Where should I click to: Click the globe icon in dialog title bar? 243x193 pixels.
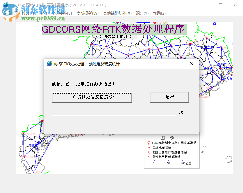[x=49, y=64]
